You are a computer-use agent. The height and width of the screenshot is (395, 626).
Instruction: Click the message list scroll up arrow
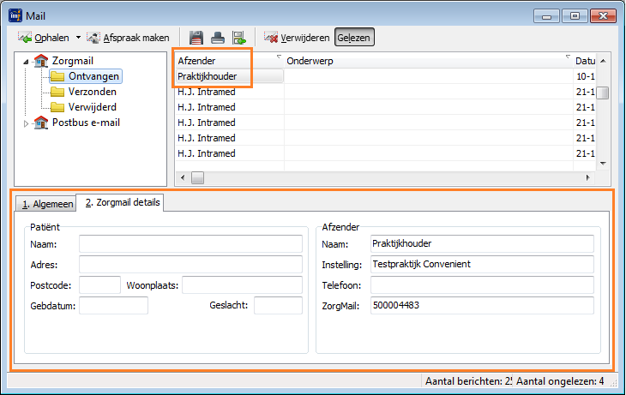(x=603, y=61)
